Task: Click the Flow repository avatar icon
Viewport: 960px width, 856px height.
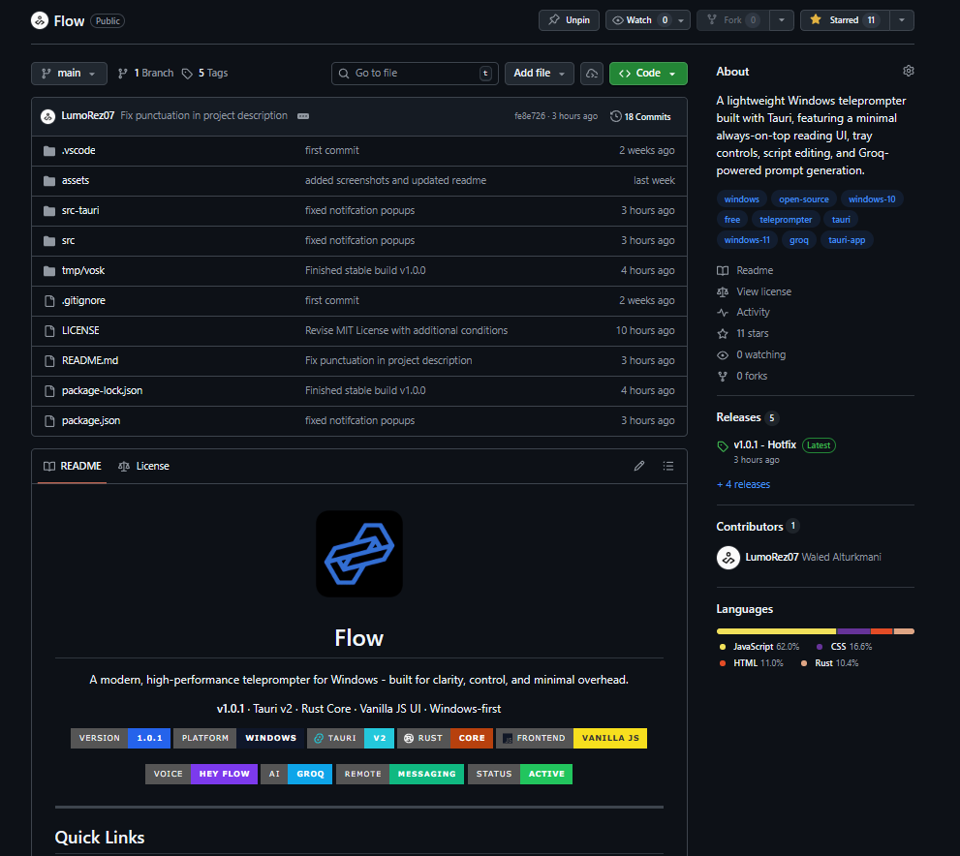Action: [x=40, y=20]
